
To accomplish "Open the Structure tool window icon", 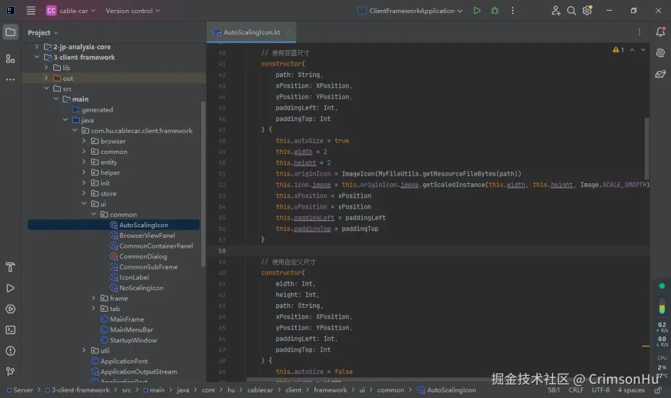I will click(11, 58).
